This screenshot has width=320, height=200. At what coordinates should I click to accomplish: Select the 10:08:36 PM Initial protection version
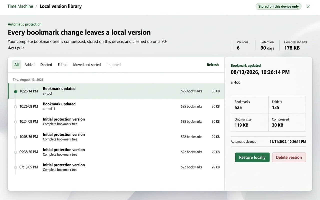116,137
